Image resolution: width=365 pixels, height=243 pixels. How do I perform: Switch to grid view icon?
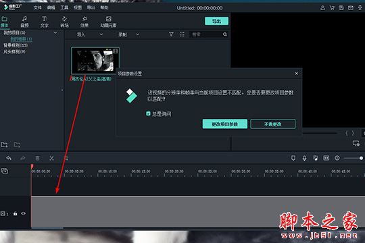coord(182,34)
